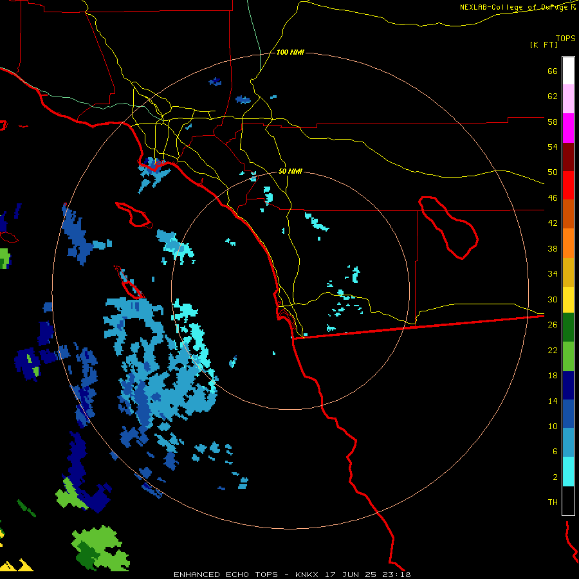The image size is (579, 579).
Task: Click the legend value "22"
Action: [x=553, y=350]
